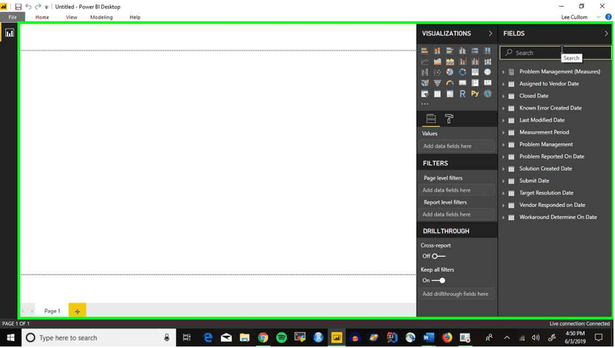
Task: Open Quick Access Toolbar customize dropdown
Action: (46, 7)
